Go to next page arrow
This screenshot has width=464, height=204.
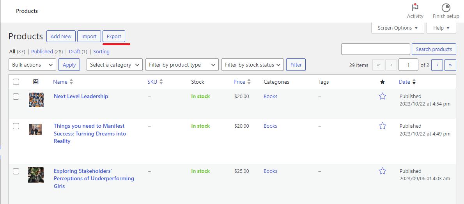[x=437, y=65]
